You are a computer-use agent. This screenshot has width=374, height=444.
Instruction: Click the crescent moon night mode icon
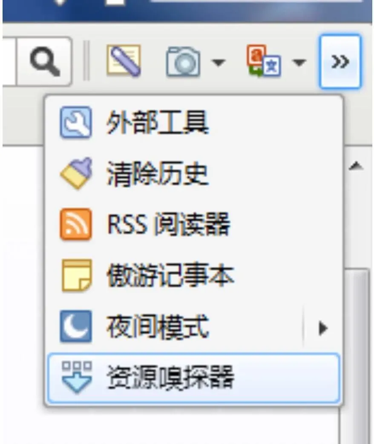76,326
